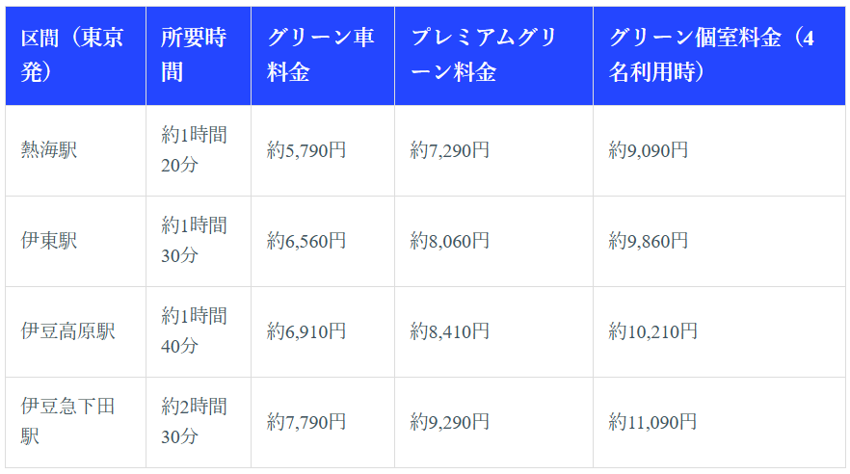Select the 伊豆高原駅 station cell

[68, 331]
